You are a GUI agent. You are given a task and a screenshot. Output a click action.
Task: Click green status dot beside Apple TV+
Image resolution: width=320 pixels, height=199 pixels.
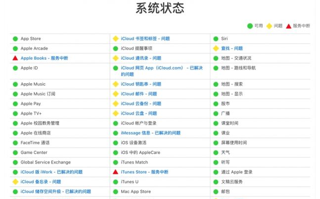(x=15, y=113)
